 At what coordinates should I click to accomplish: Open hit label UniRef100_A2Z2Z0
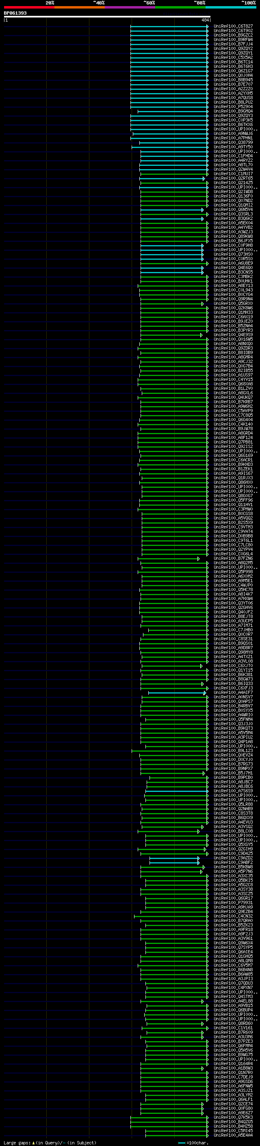coord(233,89)
